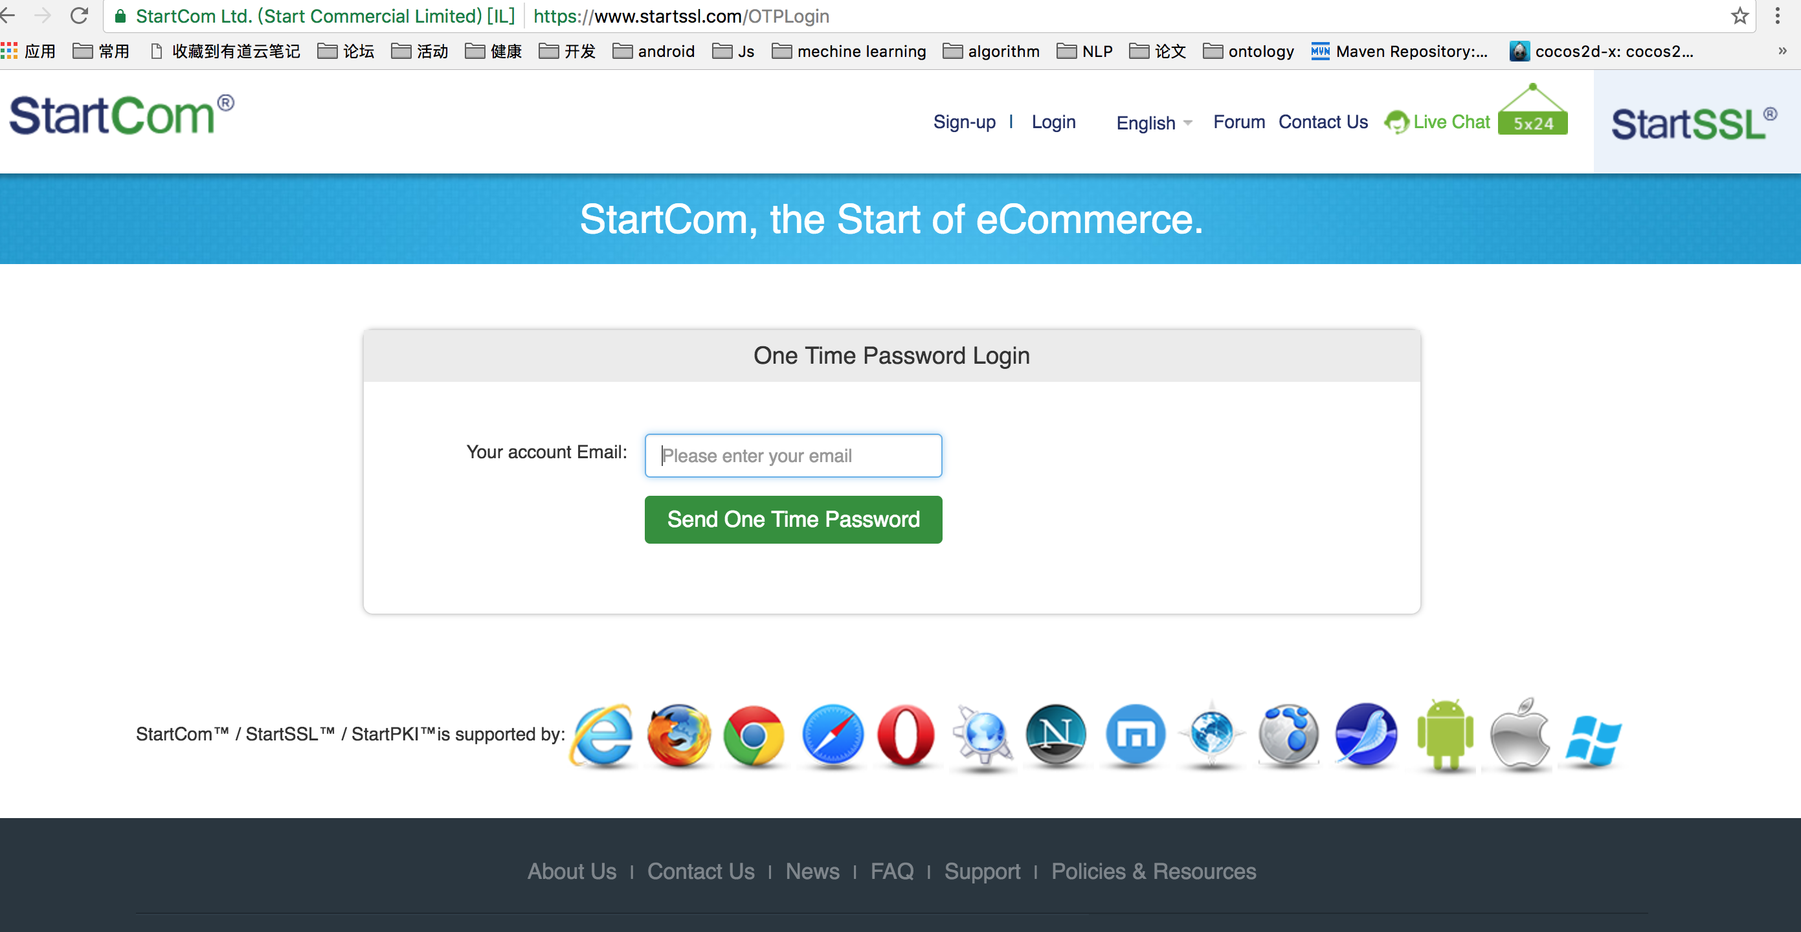Open the NLP bookmarks folder
The image size is (1801, 932).
tap(1084, 51)
